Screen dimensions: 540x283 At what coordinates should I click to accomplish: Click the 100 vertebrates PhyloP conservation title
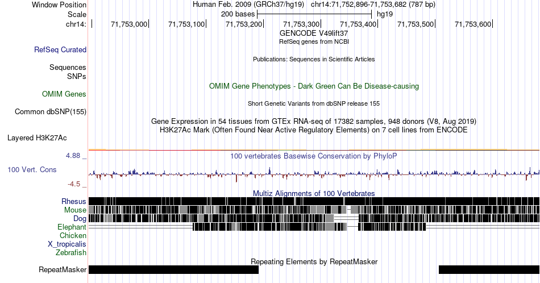pos(314,156)
